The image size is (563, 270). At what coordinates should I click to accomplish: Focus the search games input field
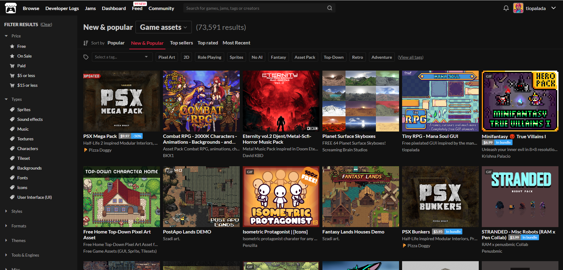click(255, 8)
